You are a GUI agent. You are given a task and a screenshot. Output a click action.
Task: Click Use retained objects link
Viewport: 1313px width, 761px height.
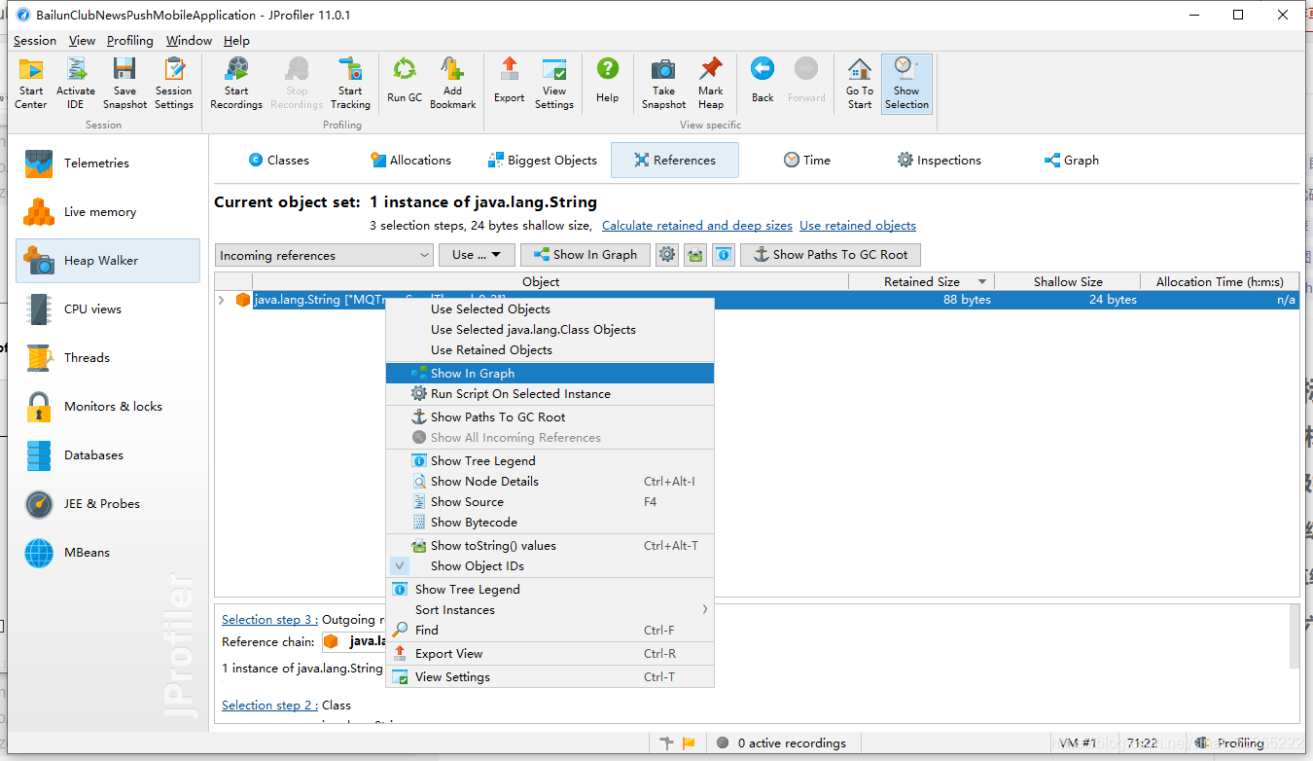pos(857,226)
